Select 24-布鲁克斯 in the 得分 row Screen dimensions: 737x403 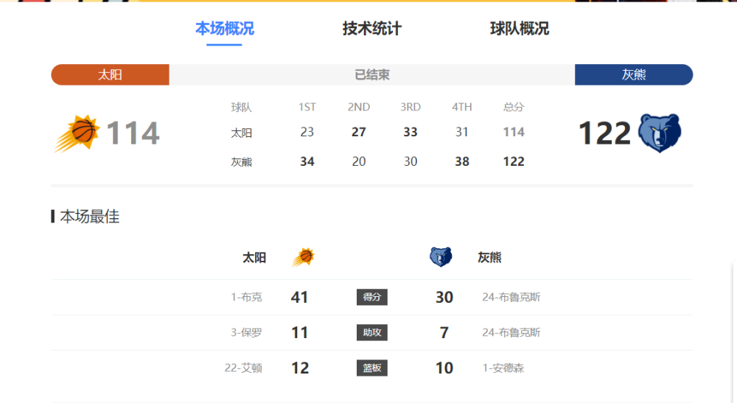pos(511,297)
